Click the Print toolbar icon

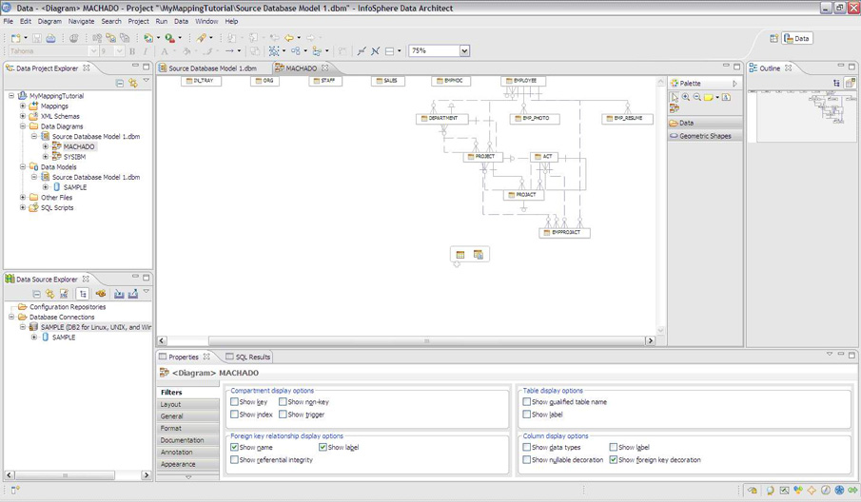(50, 38)
